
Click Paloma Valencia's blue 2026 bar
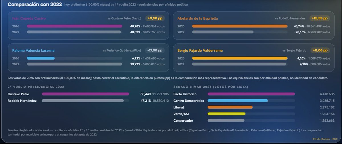(x=41, y=58)
